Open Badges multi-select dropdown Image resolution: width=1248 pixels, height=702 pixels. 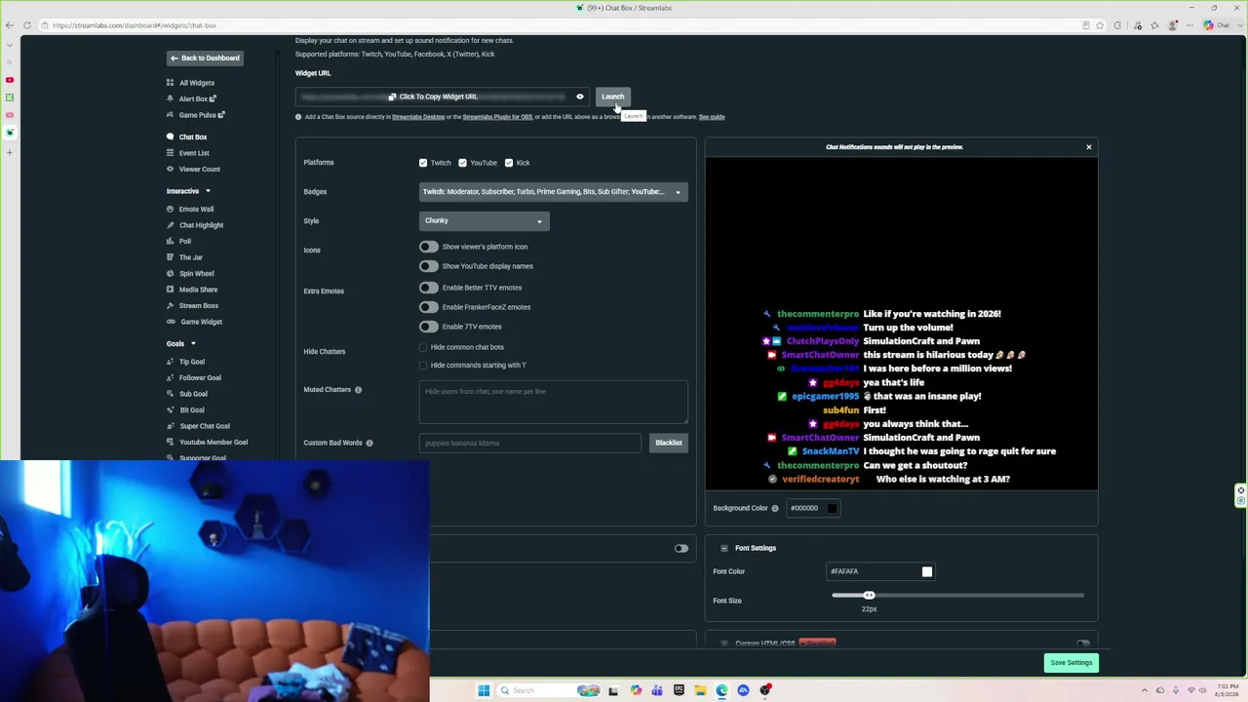point(553,192)
